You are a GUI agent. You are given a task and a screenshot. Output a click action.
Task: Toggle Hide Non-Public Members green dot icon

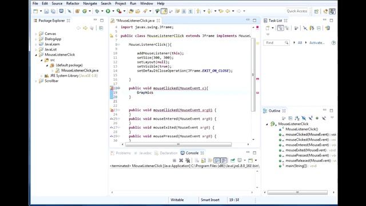(x=317, y=118)
